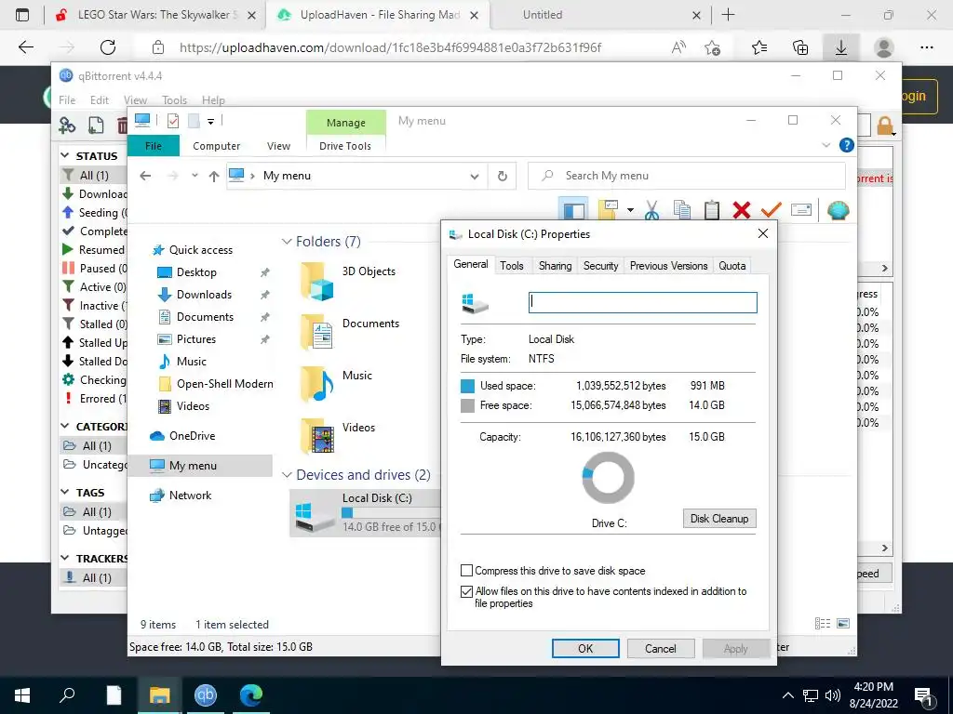Open Downloads in Quick access
953x714 pixels.
[204, 295]
